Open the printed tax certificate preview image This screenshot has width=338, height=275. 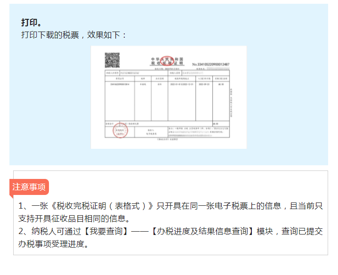coord(169,97)
